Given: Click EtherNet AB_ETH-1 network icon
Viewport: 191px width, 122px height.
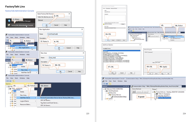Looking at the screenshot, I should (x=157, y=96).
